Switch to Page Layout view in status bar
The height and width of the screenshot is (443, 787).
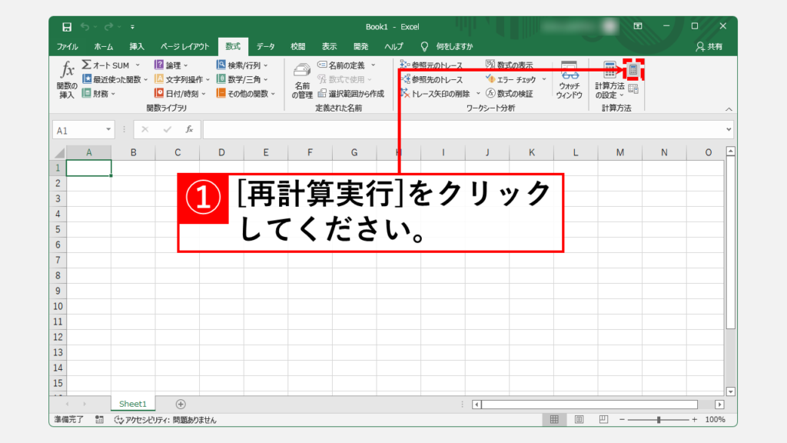(578, 420)
